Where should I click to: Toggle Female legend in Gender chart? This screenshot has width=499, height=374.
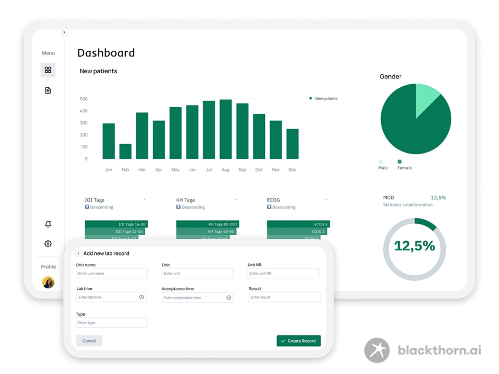click(404, 165)
